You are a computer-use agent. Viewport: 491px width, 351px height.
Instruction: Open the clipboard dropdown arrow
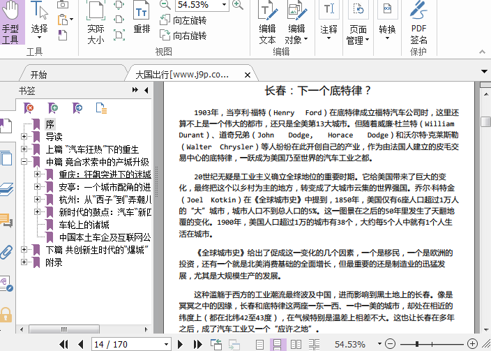tap(72, 20)
